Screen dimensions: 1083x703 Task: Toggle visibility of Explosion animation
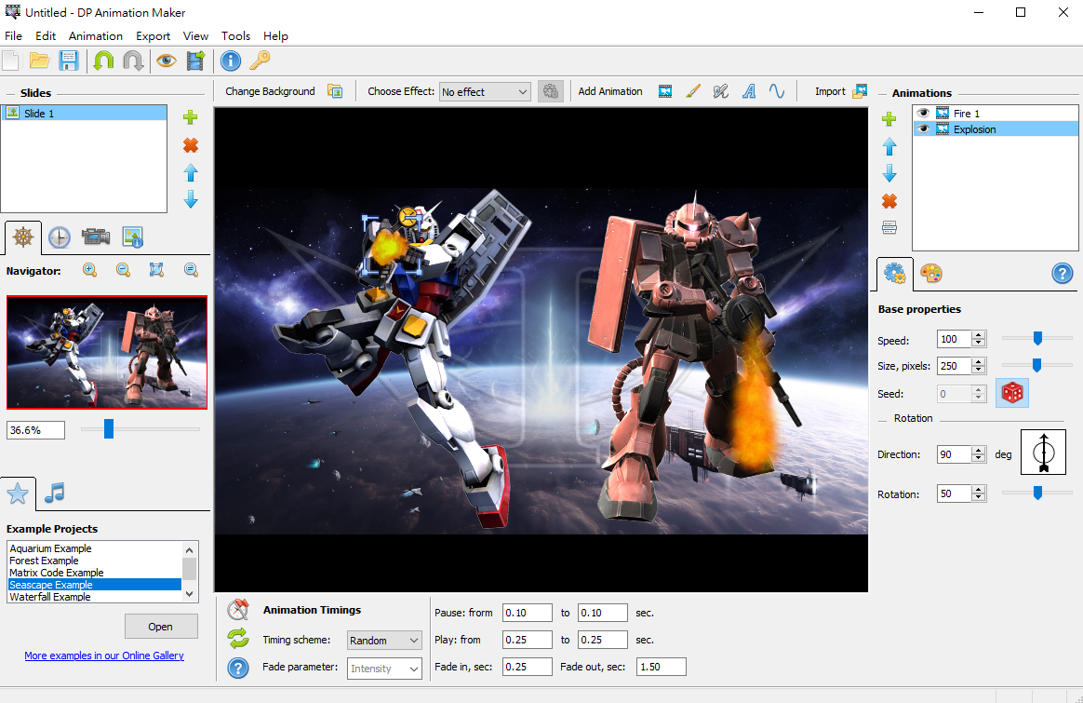point(923,129)
